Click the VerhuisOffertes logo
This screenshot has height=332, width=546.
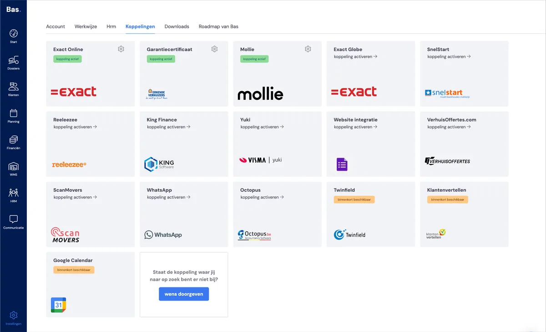point(447,161)
